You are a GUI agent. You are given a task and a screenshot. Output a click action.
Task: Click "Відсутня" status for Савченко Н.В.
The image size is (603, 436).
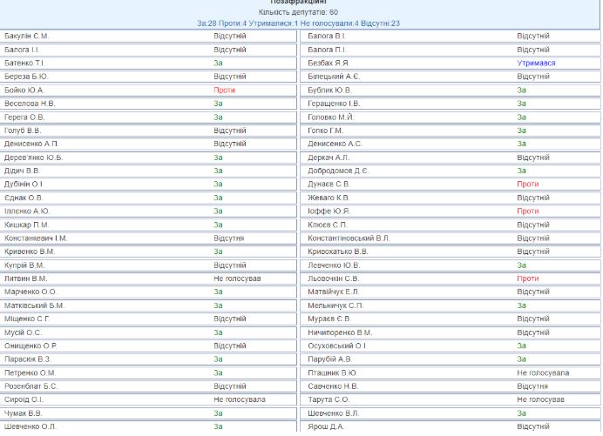(x=532, y=386)
